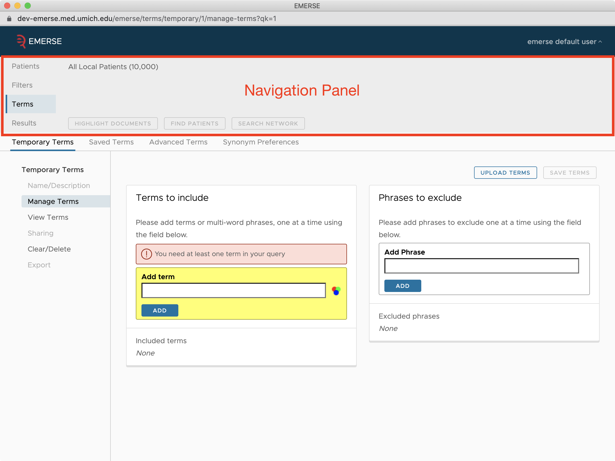The width and height of the screenshot is (615, 461).
Task: Switch to Advanced Terms tab
Action: 178,142
